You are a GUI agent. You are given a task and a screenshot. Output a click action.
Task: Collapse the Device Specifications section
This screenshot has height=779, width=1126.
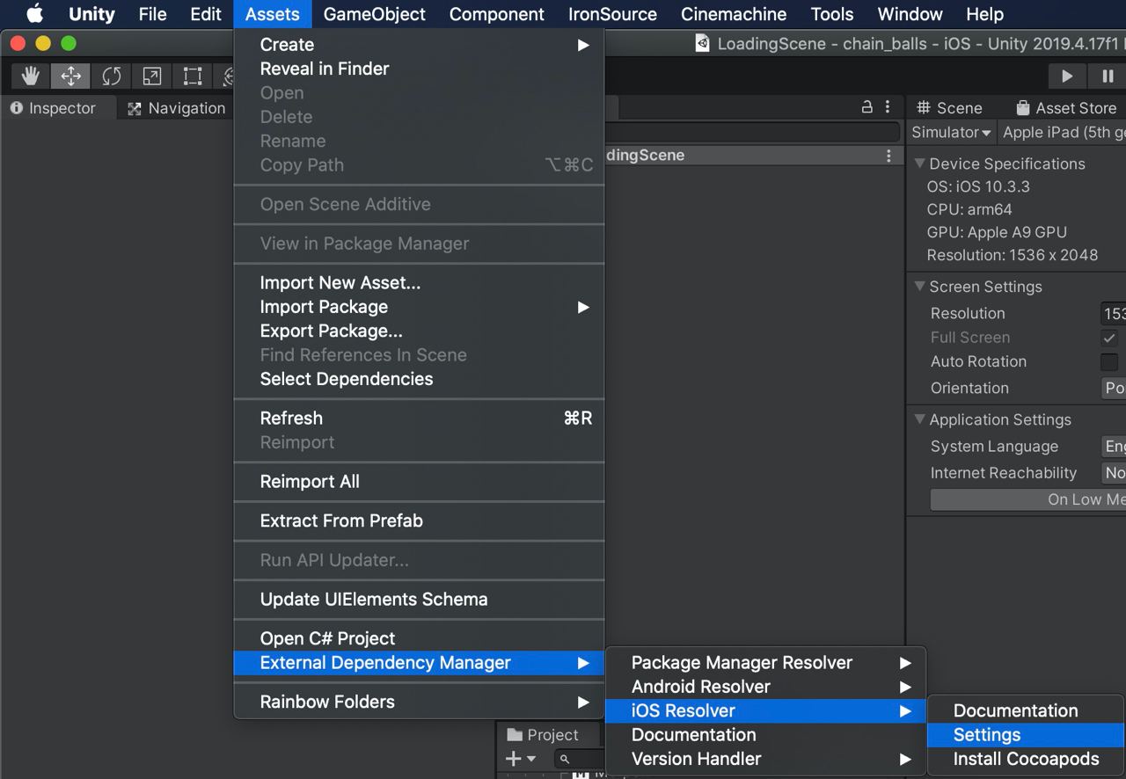pos(920,164)
